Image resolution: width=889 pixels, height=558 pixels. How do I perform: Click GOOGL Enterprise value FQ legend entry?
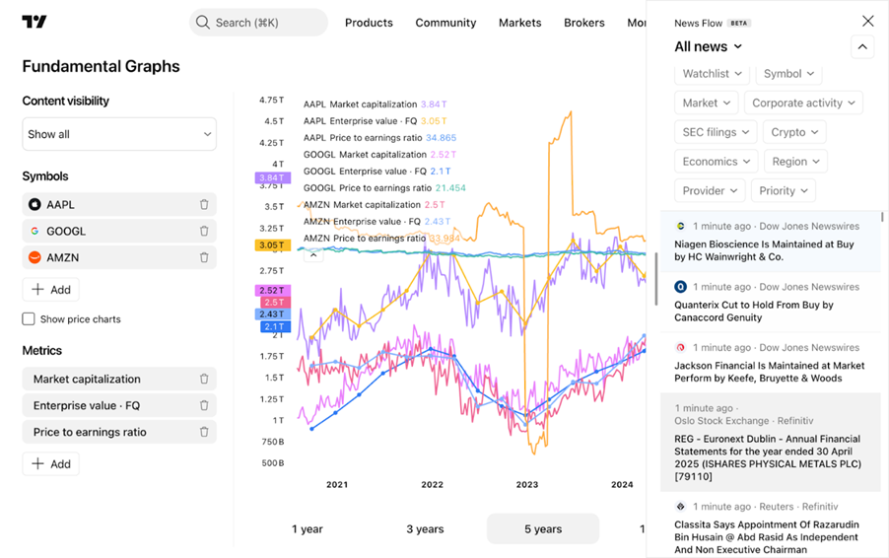[377, 172]
